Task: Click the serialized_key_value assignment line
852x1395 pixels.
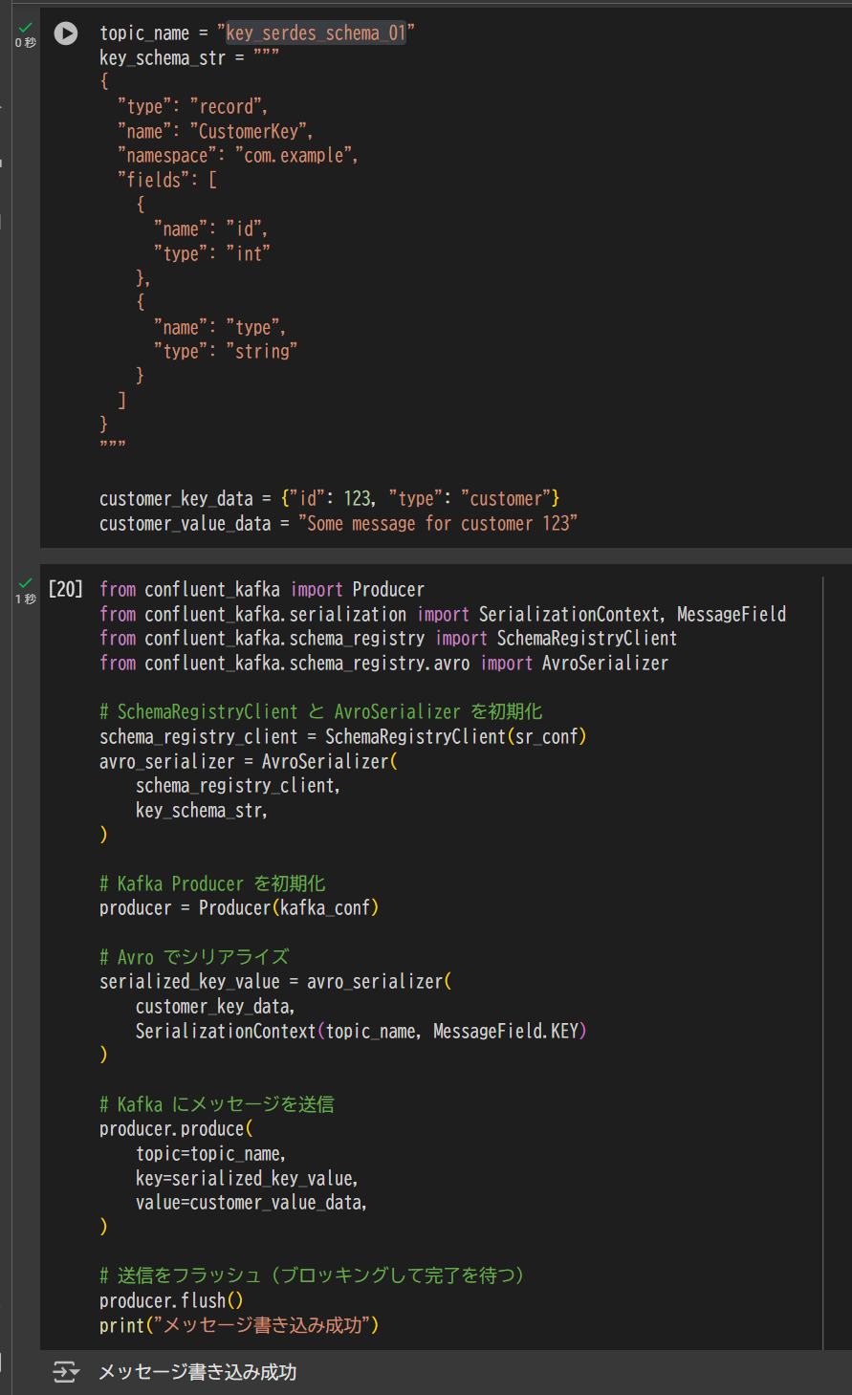Action: point(275,981)
